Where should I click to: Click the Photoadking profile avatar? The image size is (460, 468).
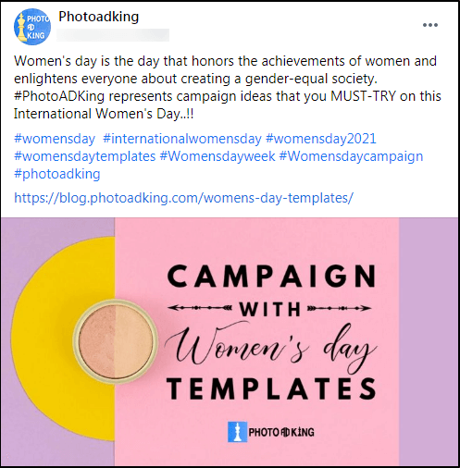click(32, 27)
